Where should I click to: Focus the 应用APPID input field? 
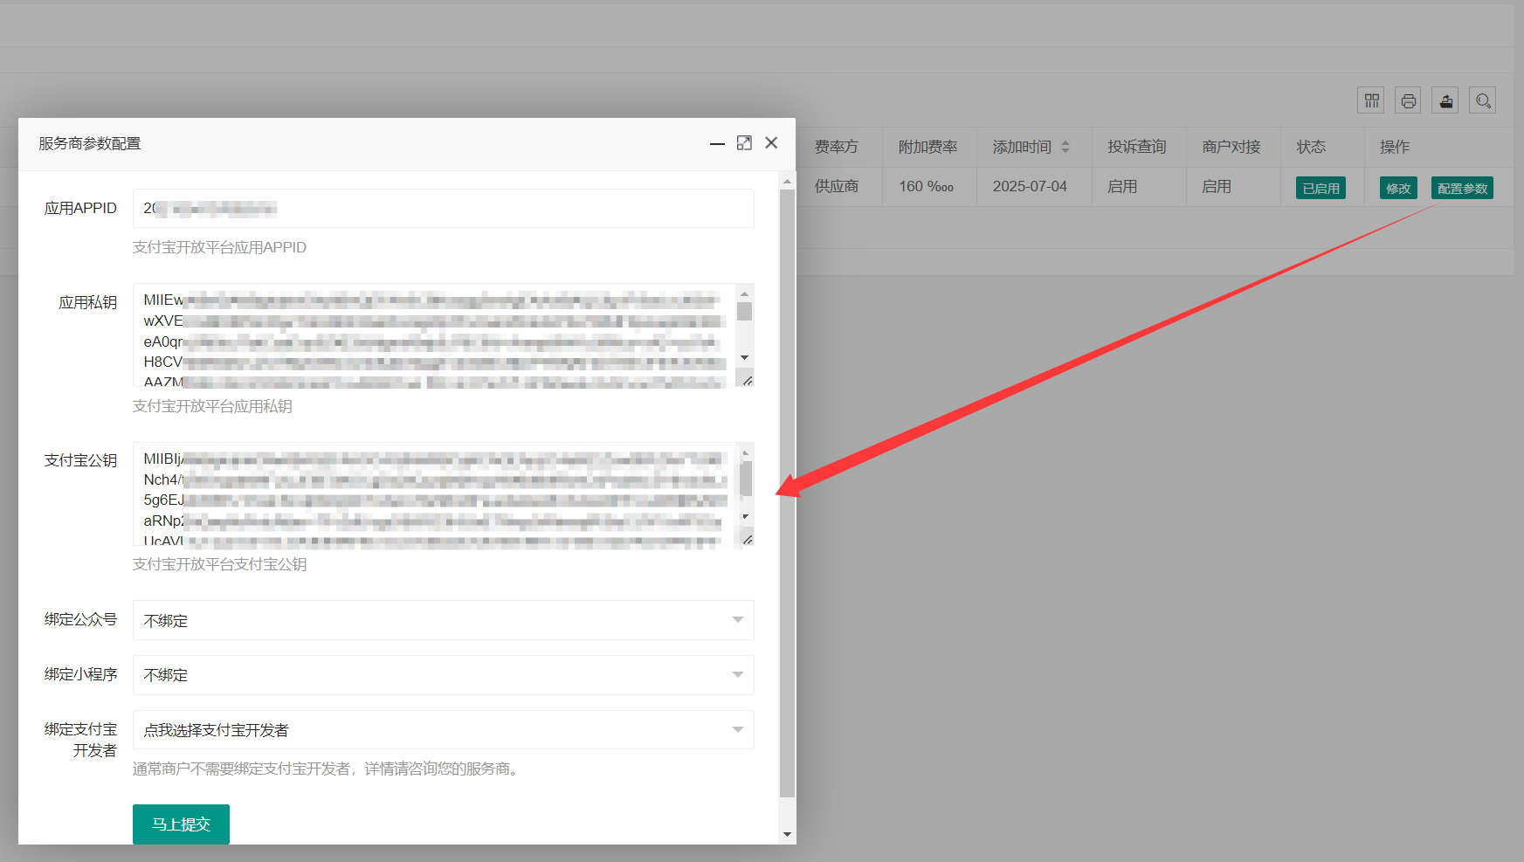443,209
